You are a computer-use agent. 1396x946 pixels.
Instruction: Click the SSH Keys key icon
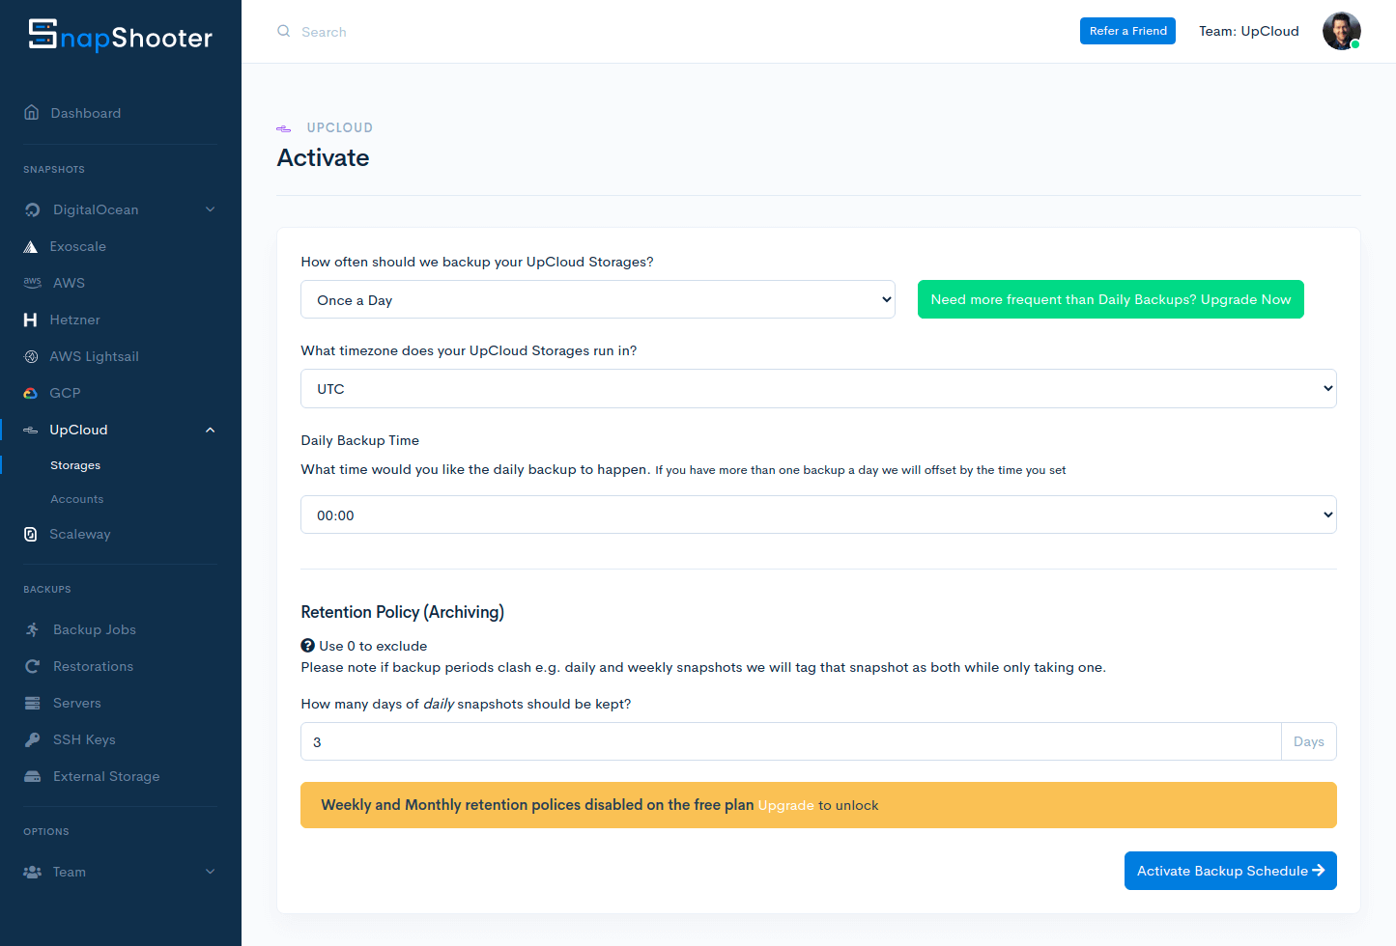tap(32, 739)
